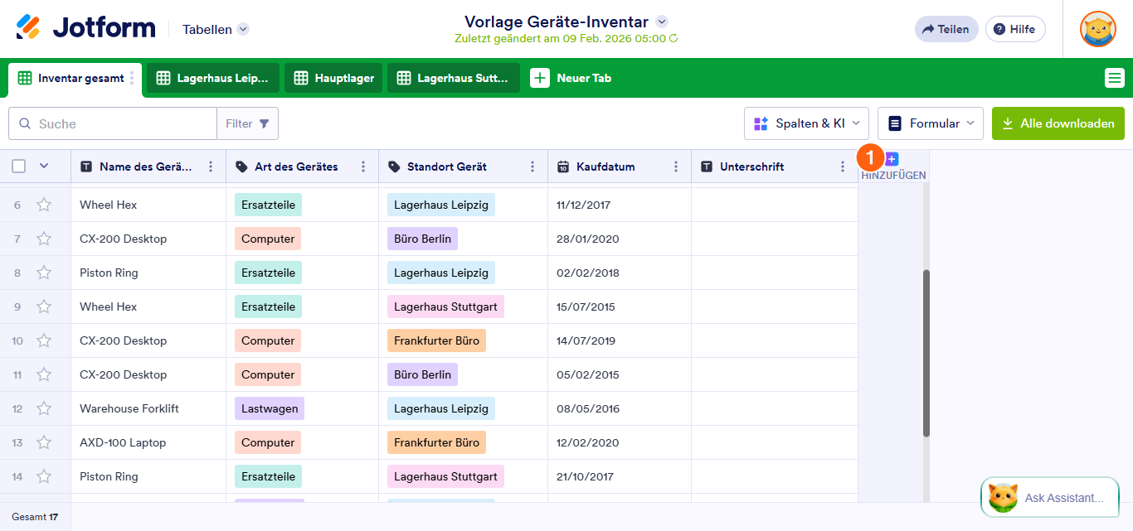Toggle the select all rows checkbox

click(19, 167)
